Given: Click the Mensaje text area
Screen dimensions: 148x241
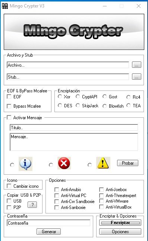Looking at the screenshot, I should [x=74, y=142].
